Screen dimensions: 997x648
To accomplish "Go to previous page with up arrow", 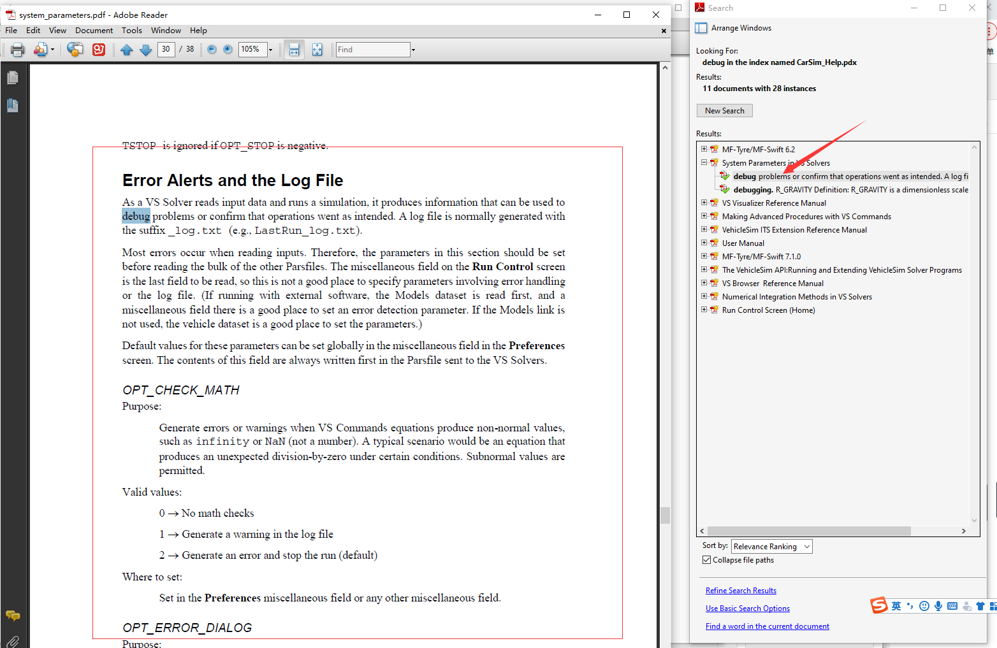I will point(126,50).
